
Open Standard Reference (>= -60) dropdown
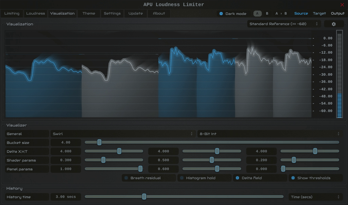pos(284,24)
